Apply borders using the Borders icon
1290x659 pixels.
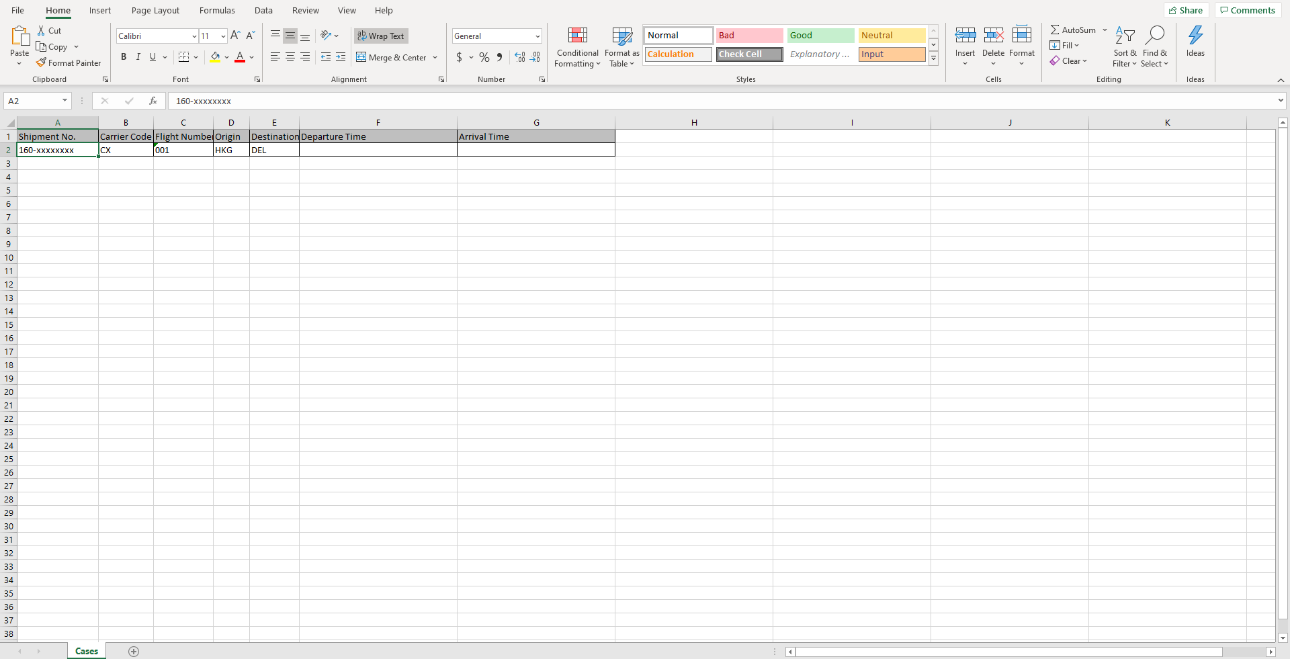coord(183,57)
